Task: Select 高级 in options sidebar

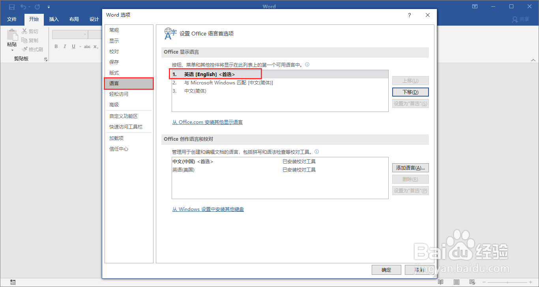Action: point(129,105)
